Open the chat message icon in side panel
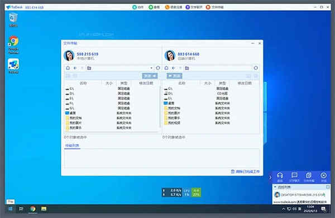This screenshot has width=335, height=218. tap(294, 177)
